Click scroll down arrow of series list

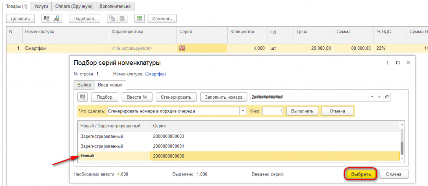coord(402,159)
